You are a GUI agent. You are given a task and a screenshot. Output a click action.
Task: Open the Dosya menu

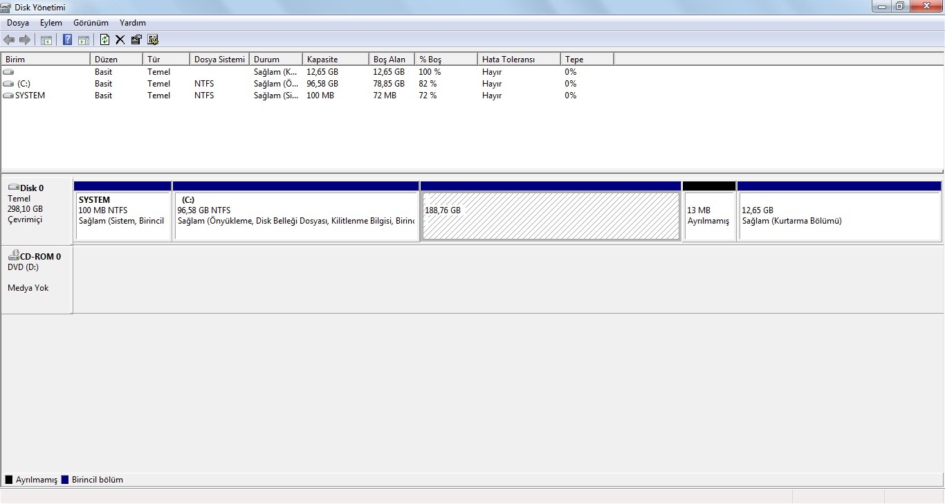[18, 23]
